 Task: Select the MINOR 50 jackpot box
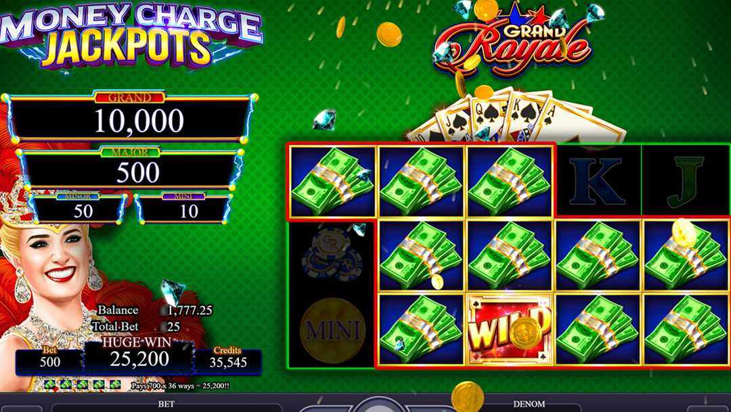[77, 209]
